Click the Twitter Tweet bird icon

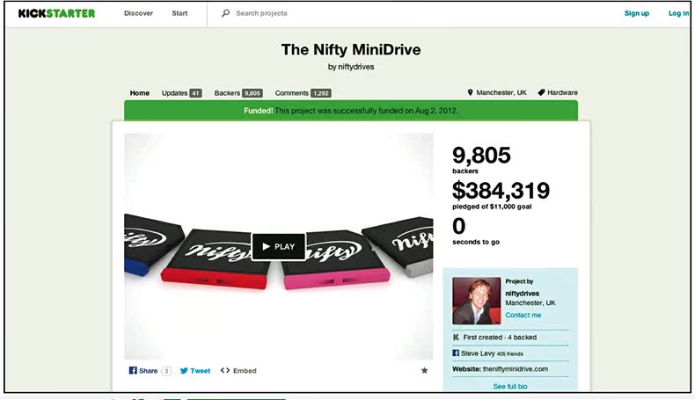[x=184, y=371]
